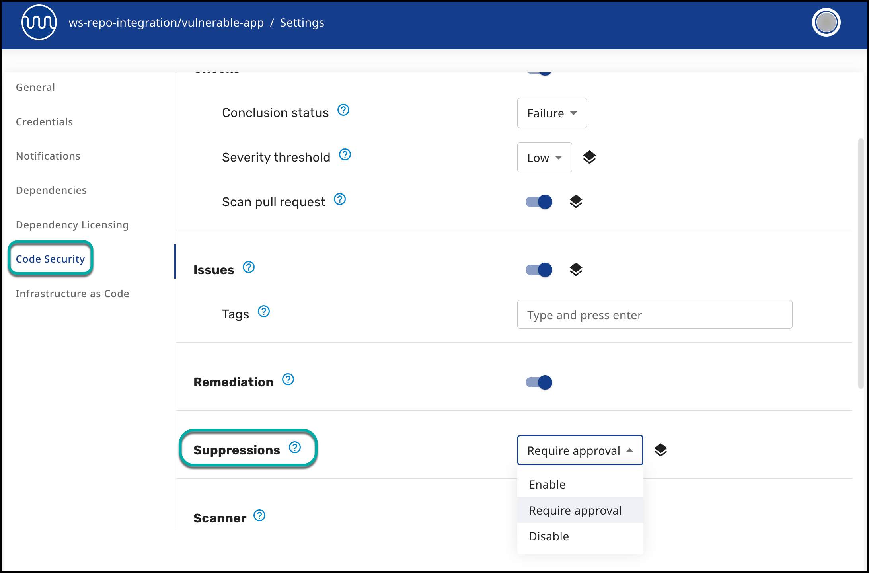Disable the Issues toggle switch

coord(539,270)
